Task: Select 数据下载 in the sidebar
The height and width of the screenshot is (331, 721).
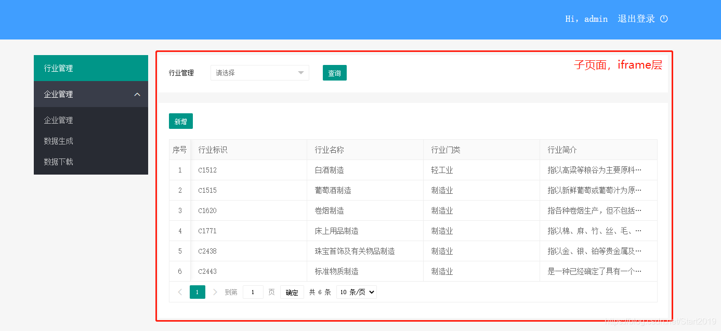Action: [x=59, y=162]
